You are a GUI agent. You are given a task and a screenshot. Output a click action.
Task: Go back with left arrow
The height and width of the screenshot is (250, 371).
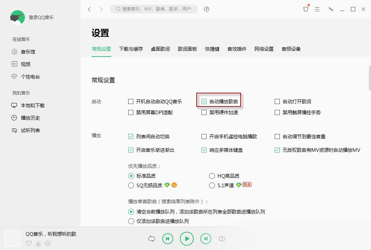(x=89, y=9)
